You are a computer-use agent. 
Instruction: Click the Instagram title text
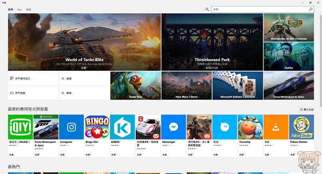click(x=66, y=142)
